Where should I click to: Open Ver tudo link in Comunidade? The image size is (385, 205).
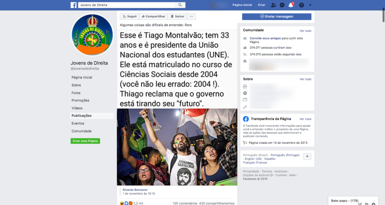coord(305,31)
